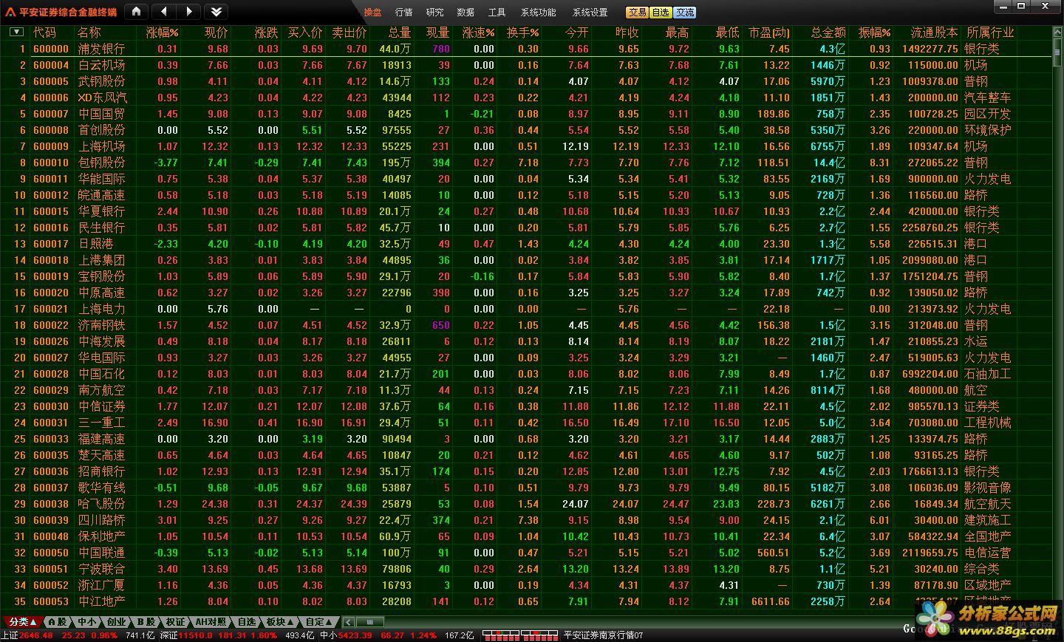Screen dimensions: 1064x642
Task: Sort by the 涨幅% column header
Action: (162, 33)
